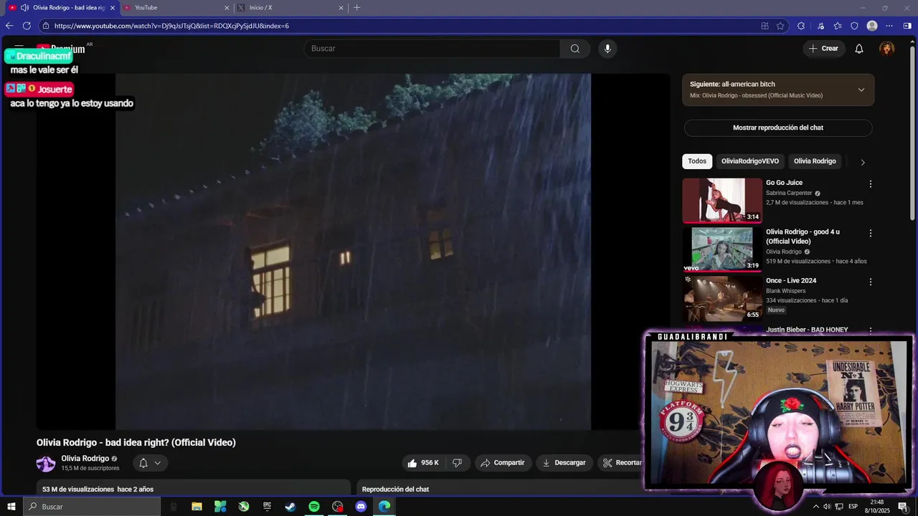Screen dimensions: 918x516
Task: Open Steam from the taskbar
Action: point(290,507)
